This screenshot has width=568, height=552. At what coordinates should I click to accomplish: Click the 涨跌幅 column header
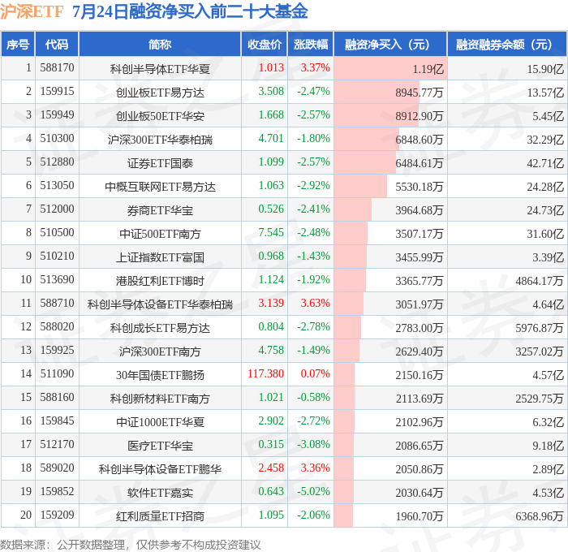point(311,44)
